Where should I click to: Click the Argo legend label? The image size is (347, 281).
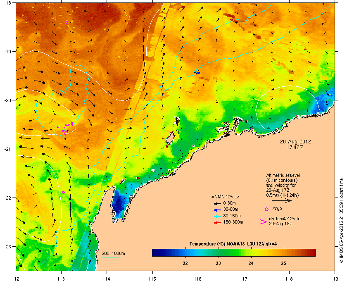[277, 209]
